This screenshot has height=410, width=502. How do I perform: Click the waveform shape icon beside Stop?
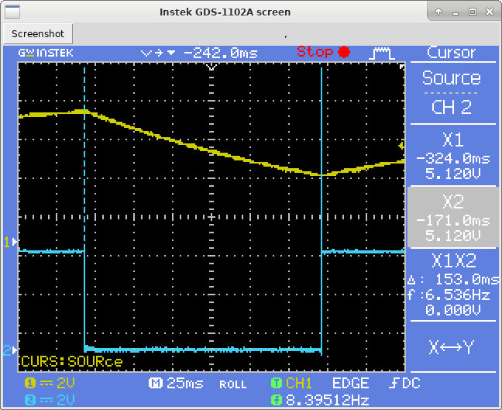pyautogui.click(x=380, y=53)
